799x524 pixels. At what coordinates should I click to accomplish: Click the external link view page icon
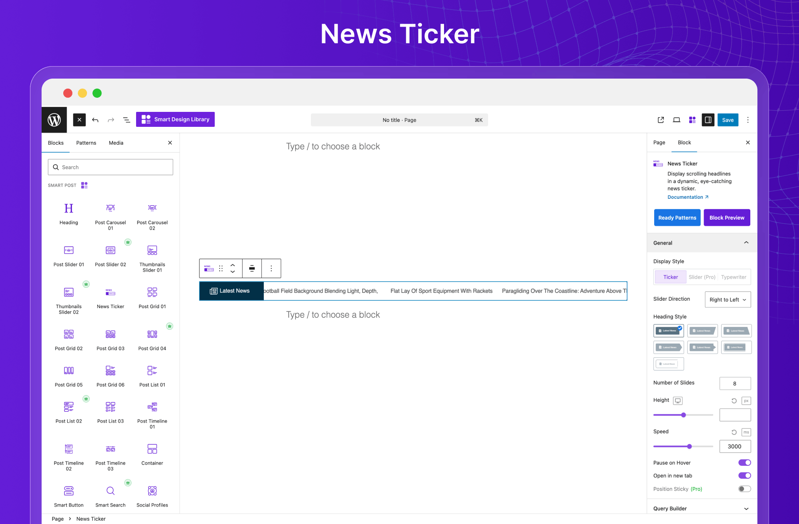(660, 120)
